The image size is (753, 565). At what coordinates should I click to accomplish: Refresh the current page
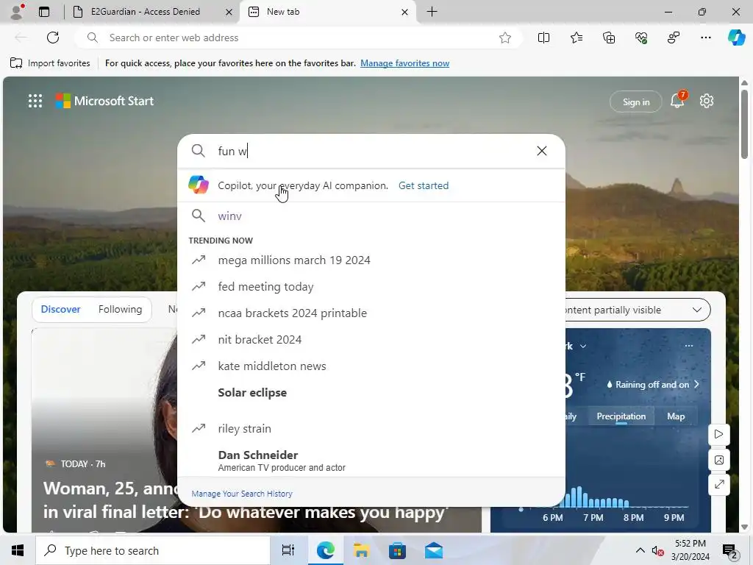tap(53, 38)
